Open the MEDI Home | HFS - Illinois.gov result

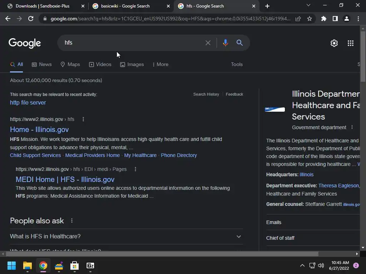pyautogui.click(x=65, y=179)
